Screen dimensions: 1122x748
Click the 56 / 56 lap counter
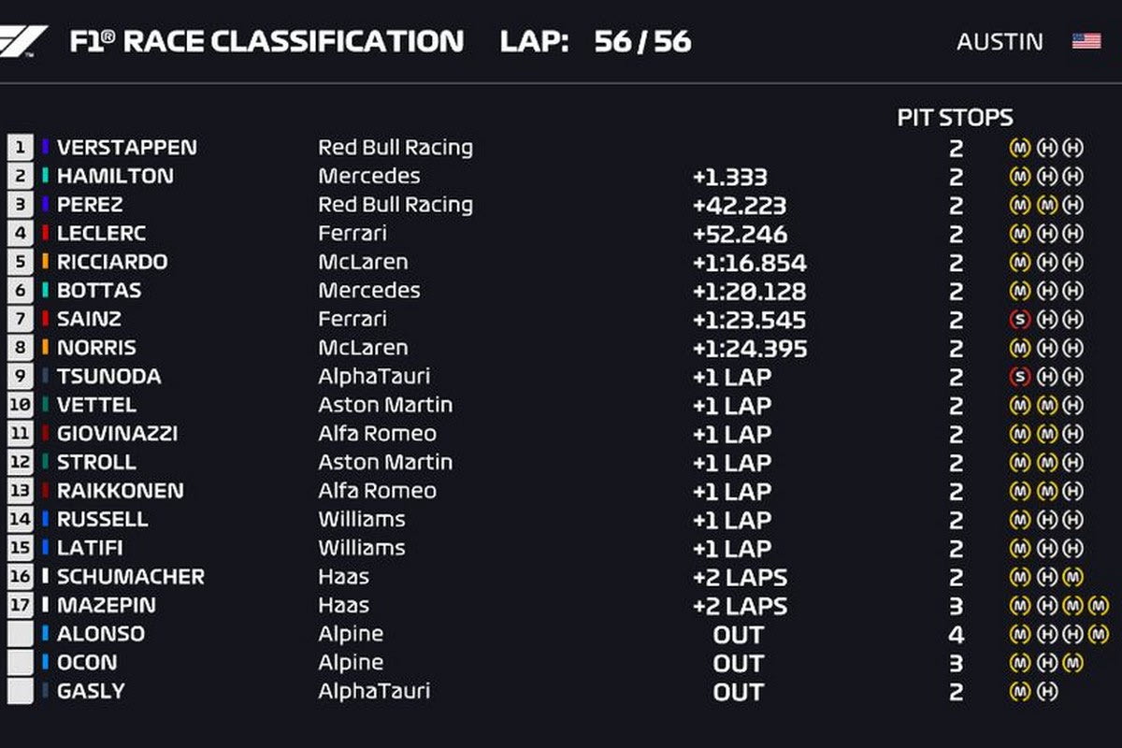tap(642, 42)
